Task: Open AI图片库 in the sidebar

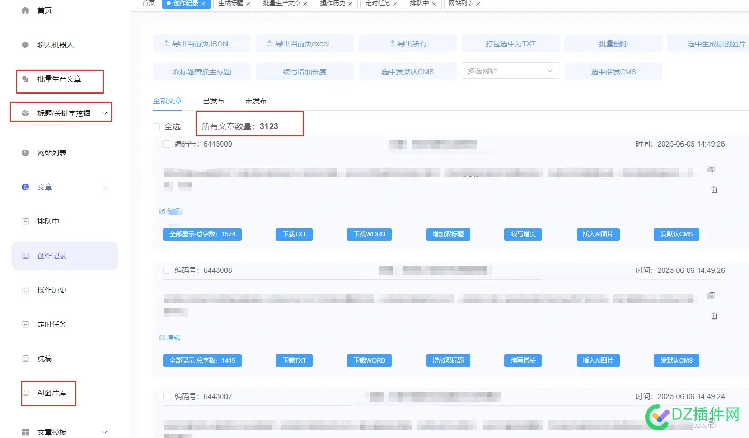Action: coord(51,393)
